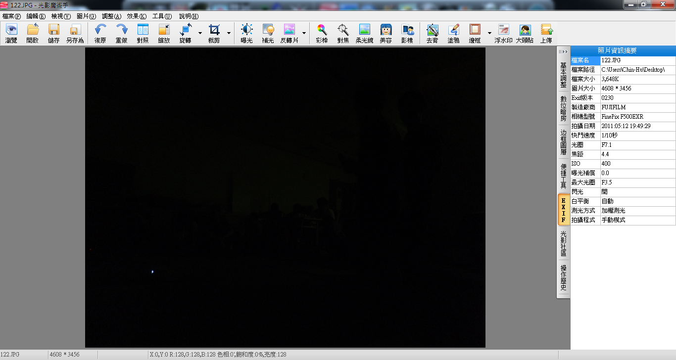Expand the 裁剪 crop dropdown arrow
The height and width of the screenshot is (360, 676).
[x=229, y=33]
